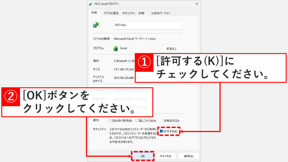Viewport: 288px width, 162px height.
Task: Open the 変更(C) program change dialog
Action: pyautogui.click(x=171, y=48)
